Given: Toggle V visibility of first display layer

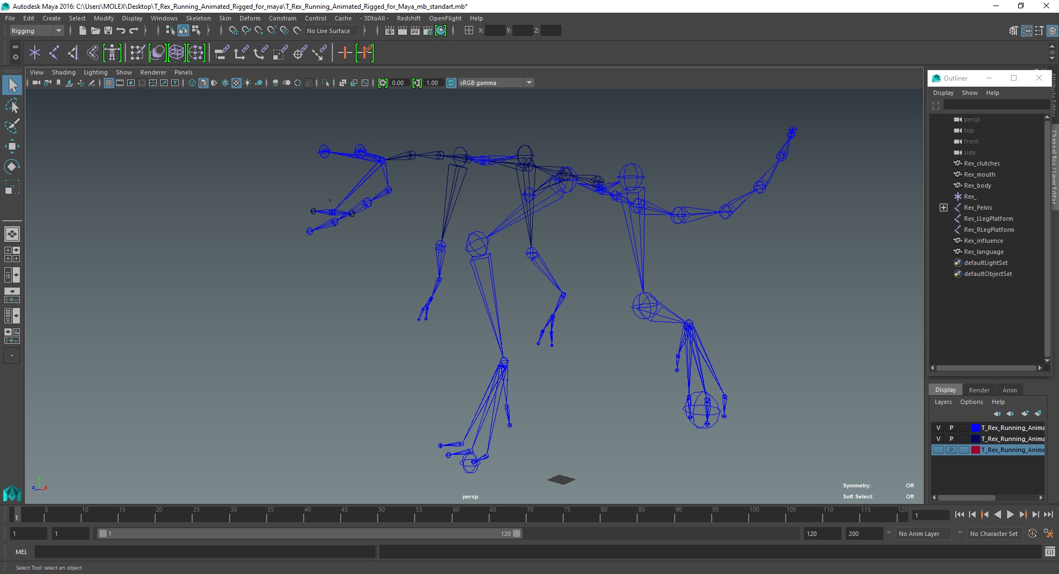Looking at the screenshot, I should [938, 428].
